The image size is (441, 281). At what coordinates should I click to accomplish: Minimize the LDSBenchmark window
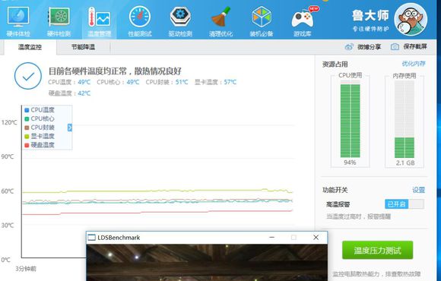(271, 238)
